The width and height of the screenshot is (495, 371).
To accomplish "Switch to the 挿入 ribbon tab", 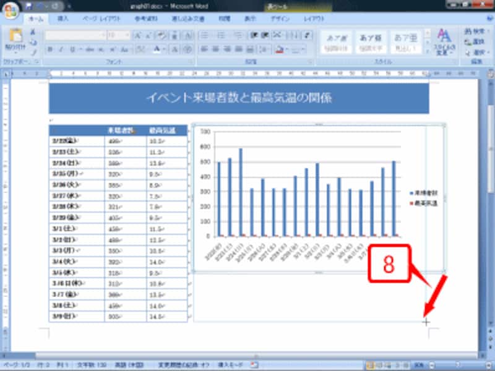I will [62, 19].
